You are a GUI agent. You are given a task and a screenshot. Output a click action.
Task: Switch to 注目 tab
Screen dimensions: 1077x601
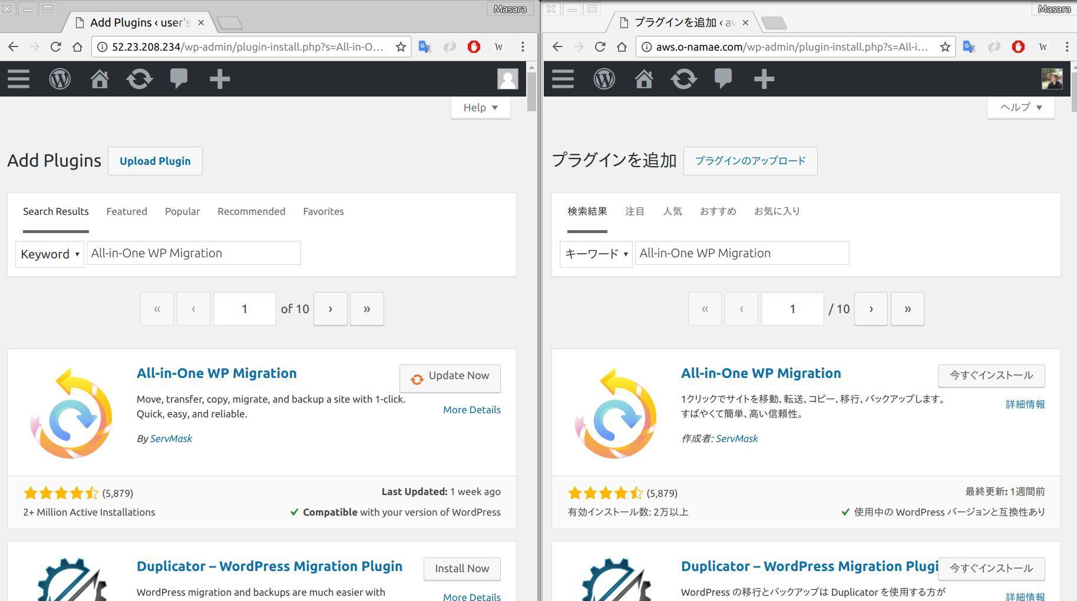[635, 211]
